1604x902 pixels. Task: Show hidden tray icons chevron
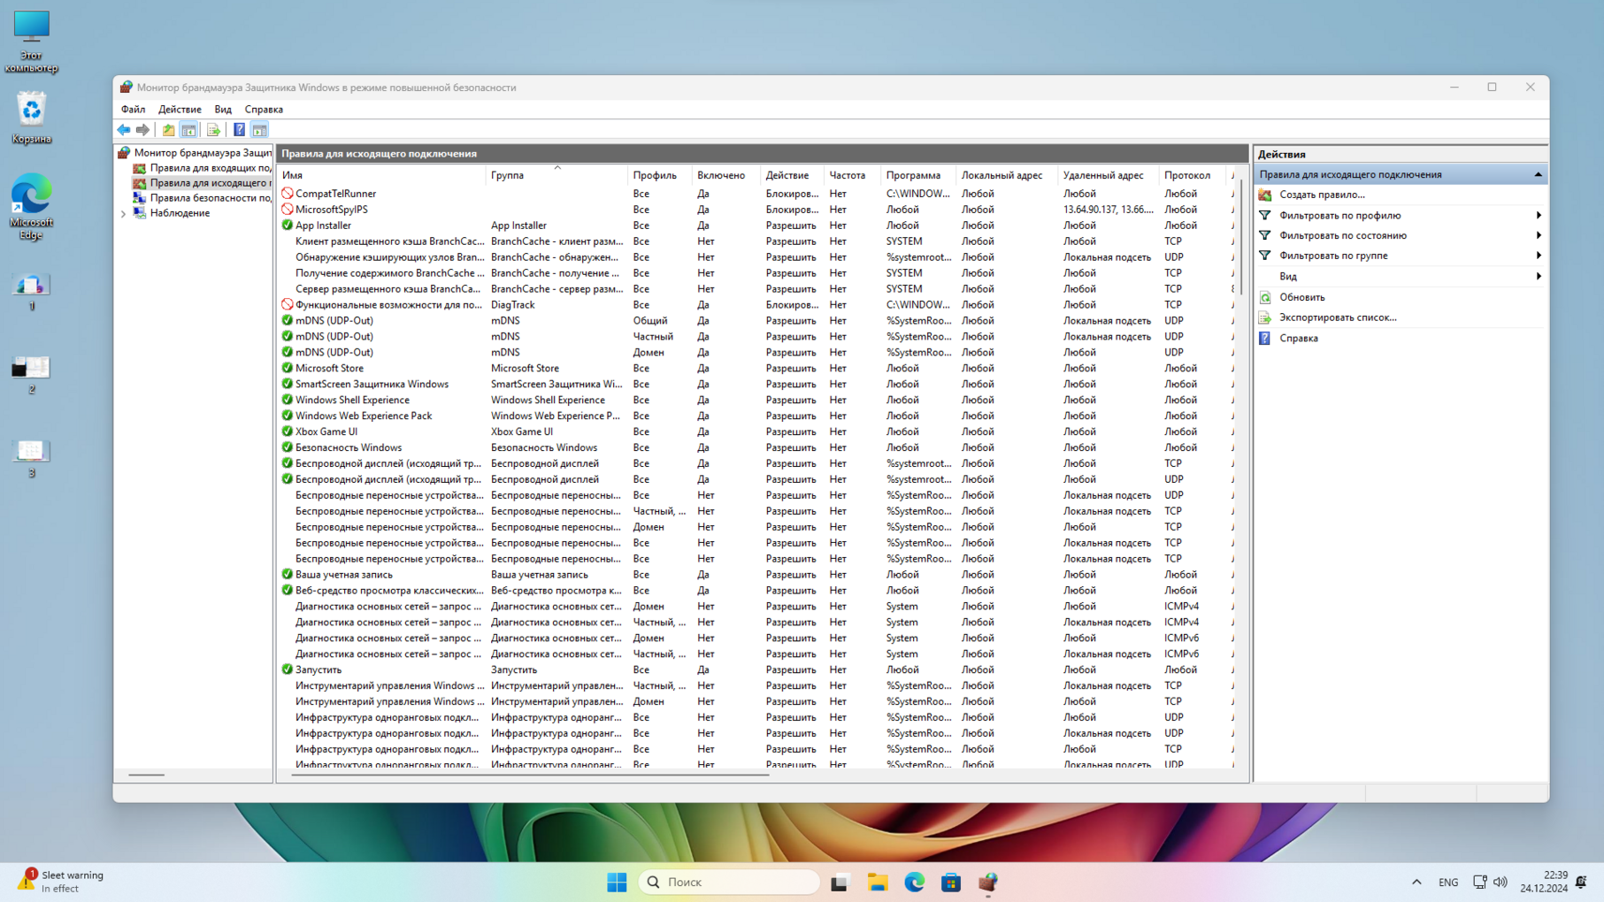tap(1416, 883)
